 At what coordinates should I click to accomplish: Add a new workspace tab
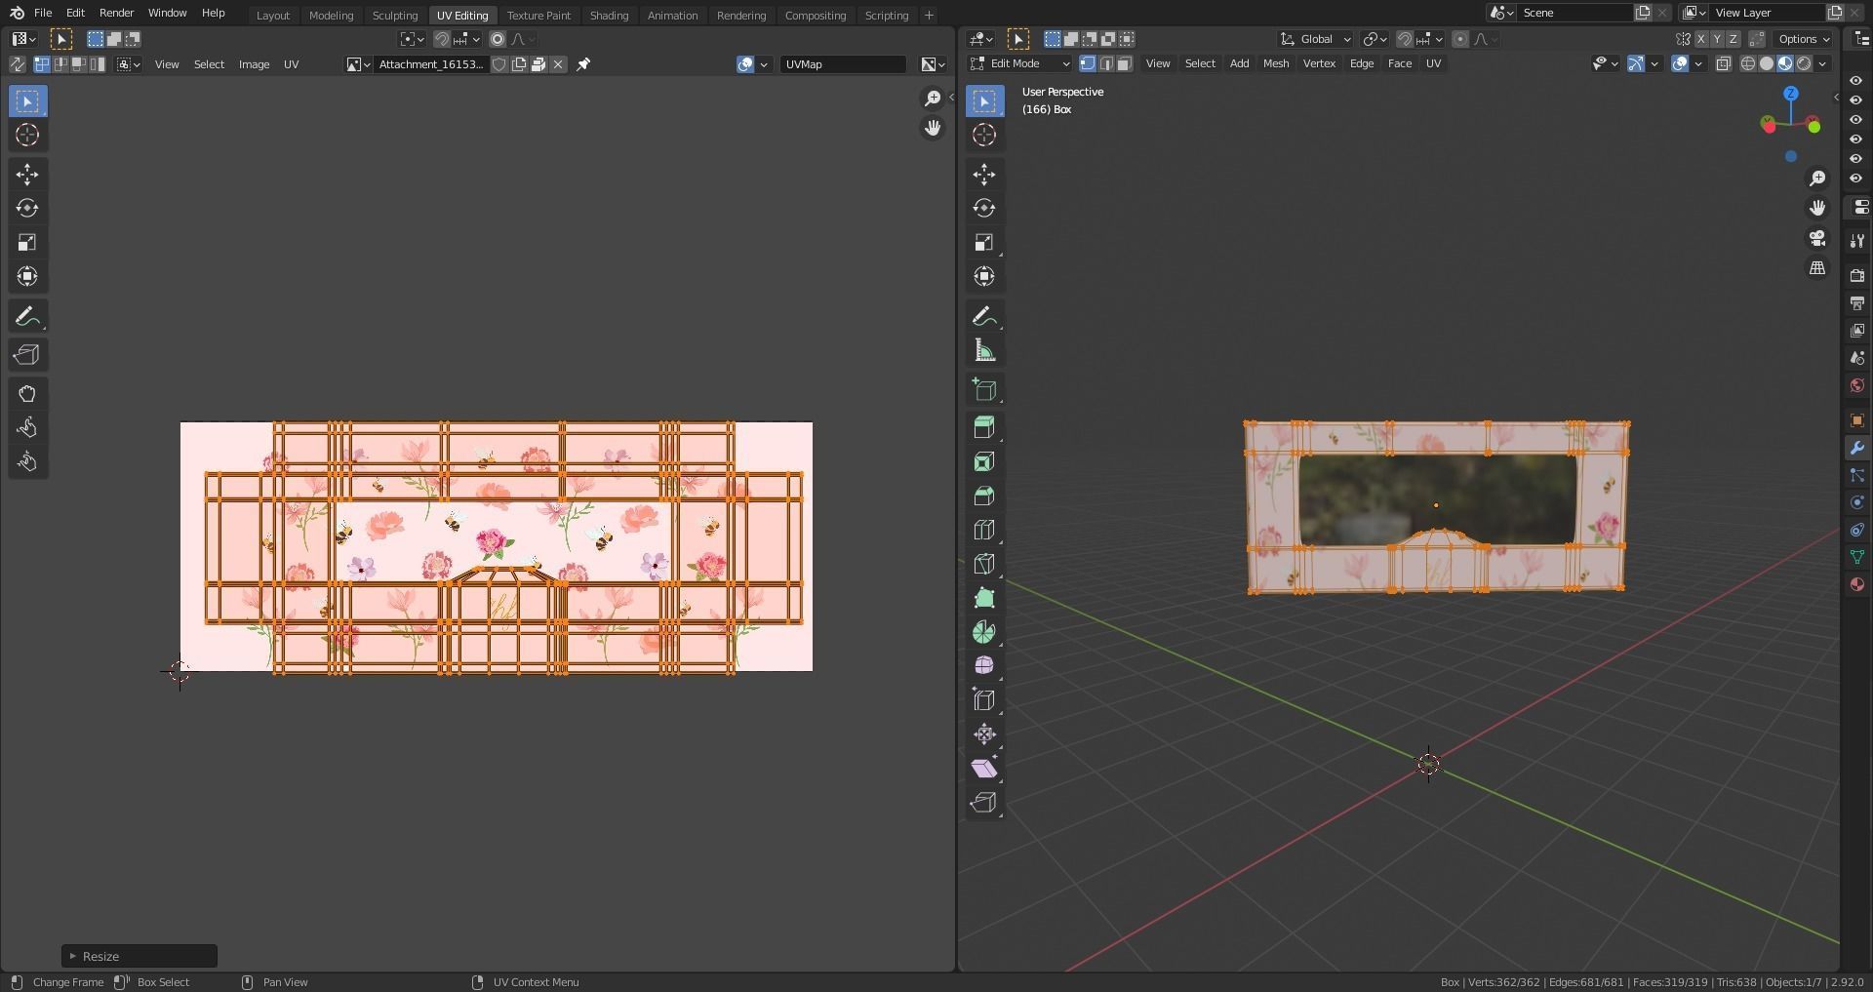click(929, 15)
